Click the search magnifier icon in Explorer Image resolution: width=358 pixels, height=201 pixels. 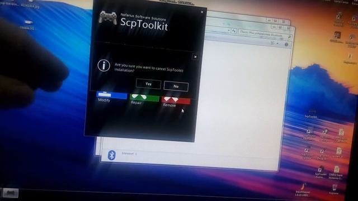coord(289,37)
